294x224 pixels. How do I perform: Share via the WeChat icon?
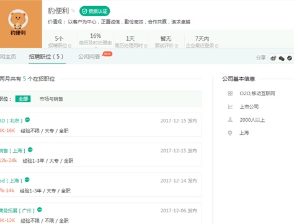point(282,58)
